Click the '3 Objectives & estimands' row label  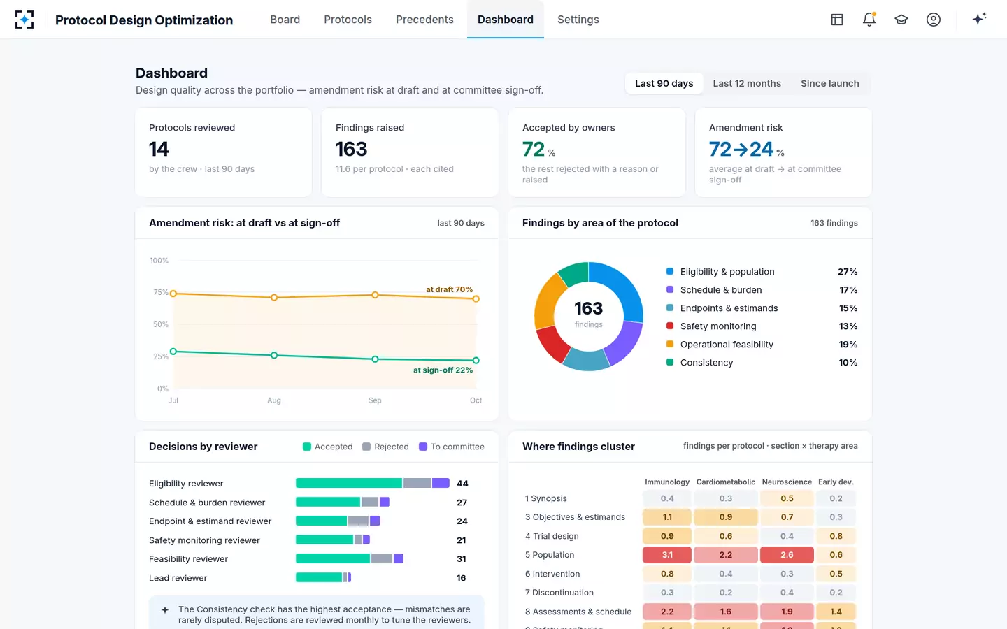coord(575,517)
